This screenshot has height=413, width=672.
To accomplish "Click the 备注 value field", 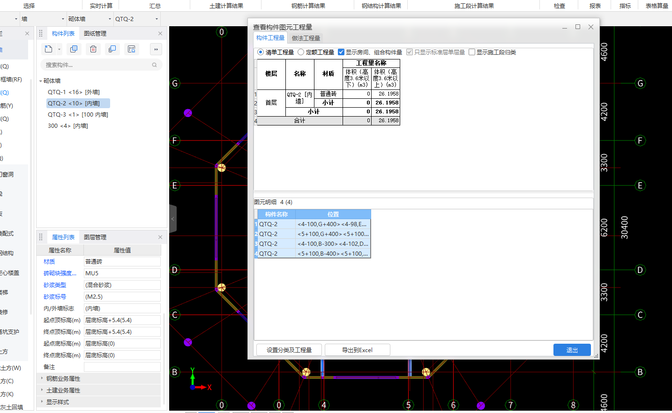I will [x=122, y=367].
